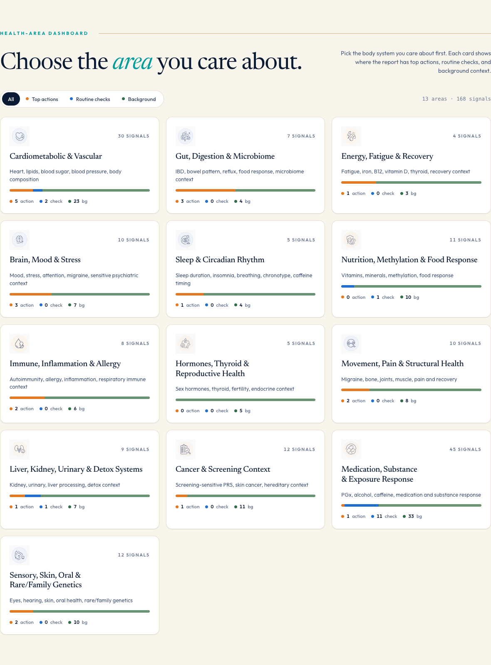Image resolution: width=491 pixels, height=665 pixels.
Task: Click the Sleep & Circadian Rhythm eye icon
Action: pos(186,240)
